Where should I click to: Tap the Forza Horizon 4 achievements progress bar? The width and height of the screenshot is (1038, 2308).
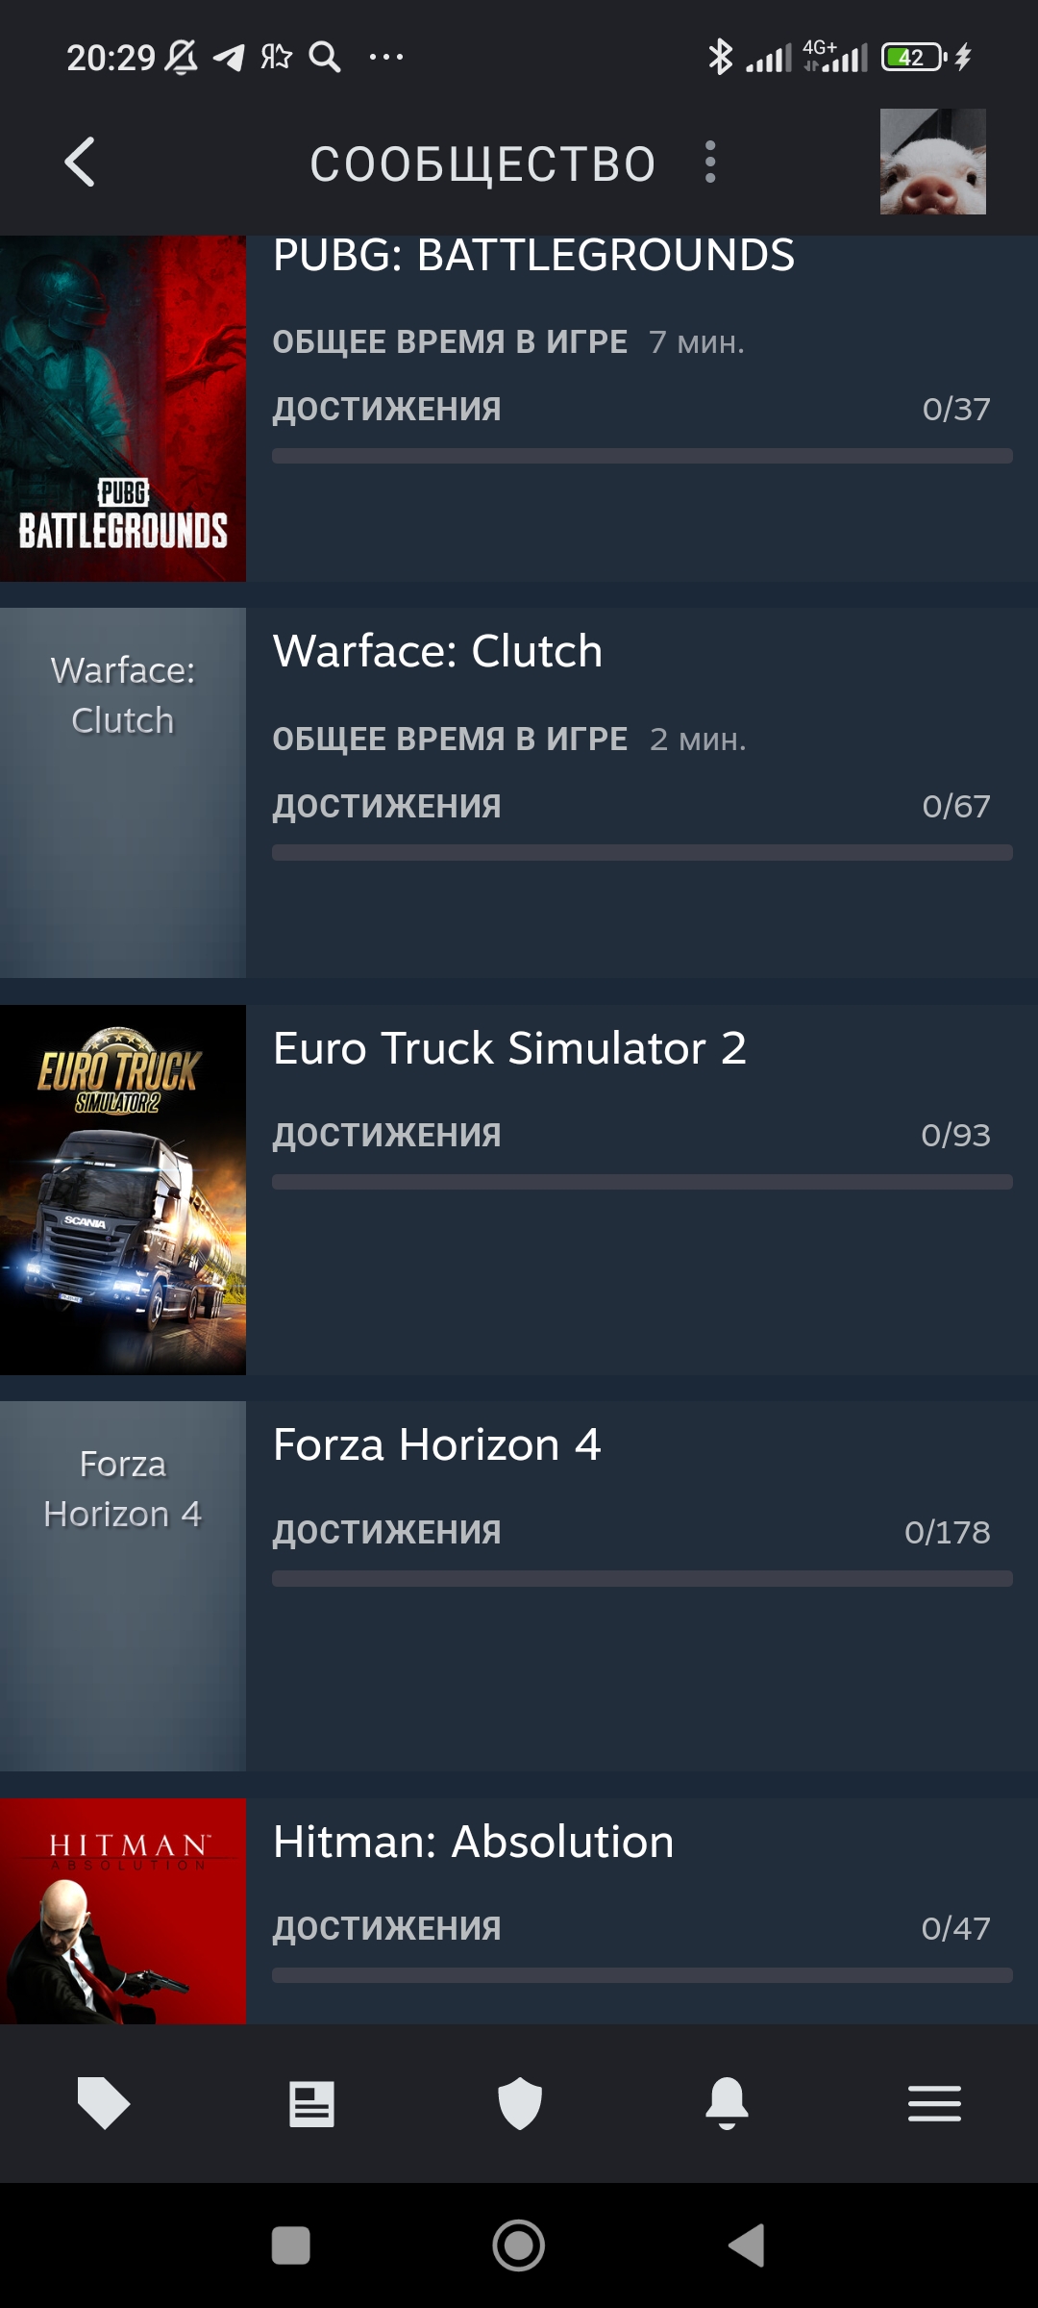click(x=642, y=1579)
